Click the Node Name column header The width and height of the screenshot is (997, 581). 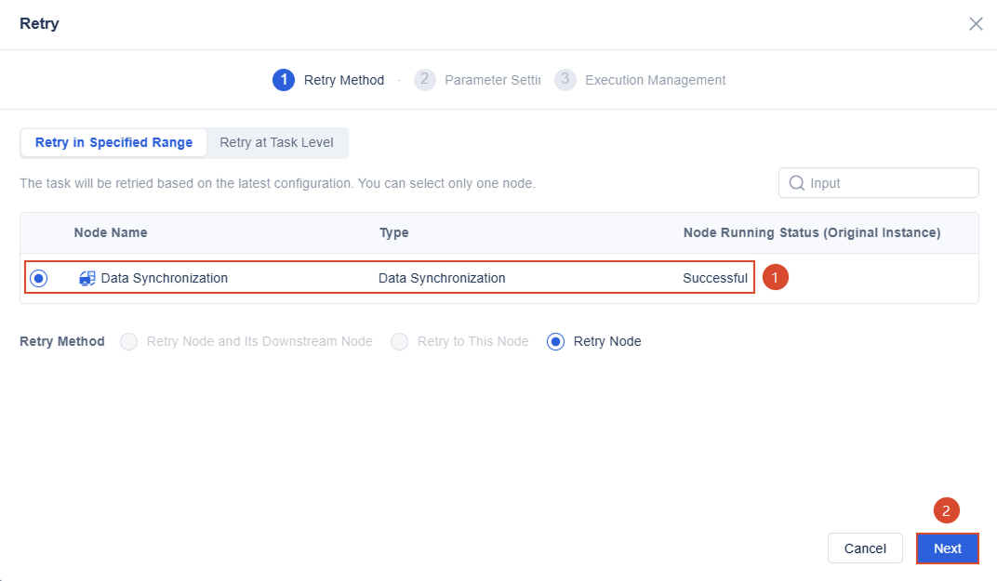[111, 232]
